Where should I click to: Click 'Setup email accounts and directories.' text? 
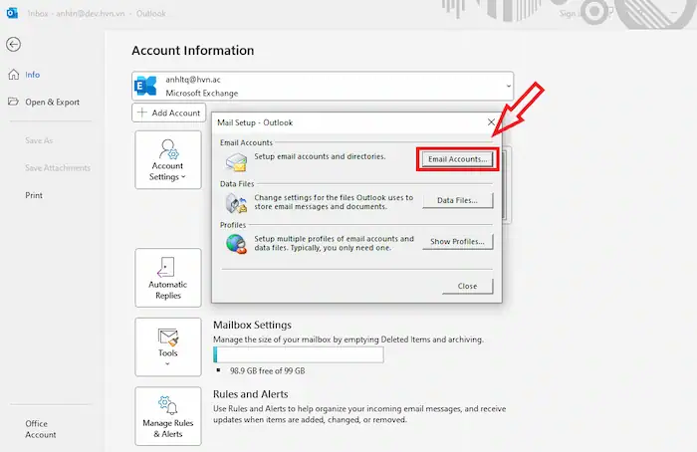(320, 156)
